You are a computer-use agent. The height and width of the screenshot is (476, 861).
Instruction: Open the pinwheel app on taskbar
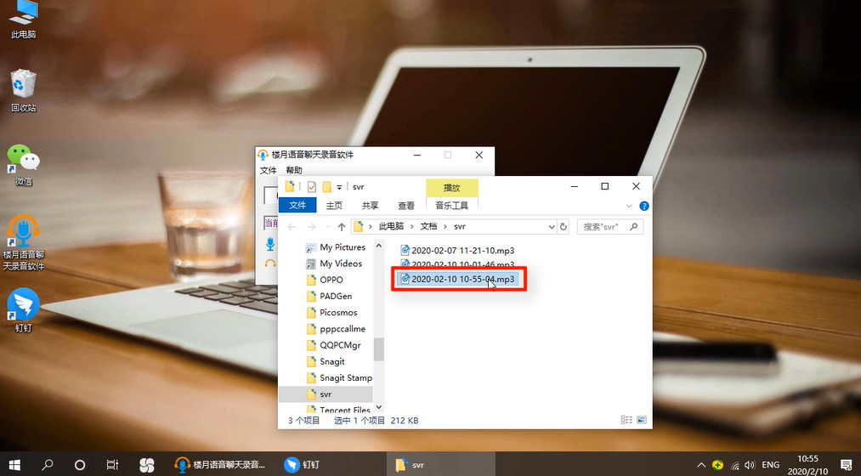pyautogui.click(x=146, y=465)
